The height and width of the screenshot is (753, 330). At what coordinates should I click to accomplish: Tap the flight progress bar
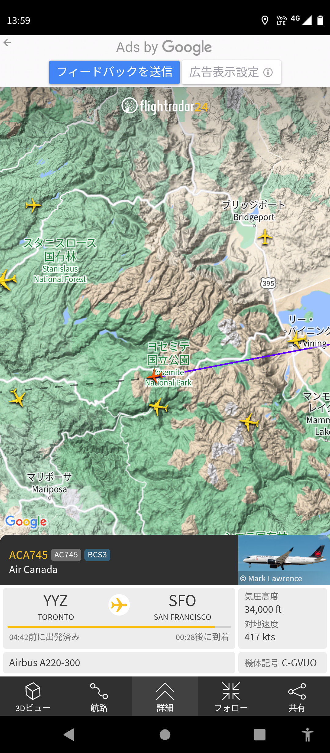coord(119,627)
